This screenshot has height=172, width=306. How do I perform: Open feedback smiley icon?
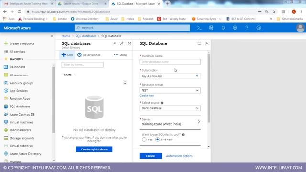(x=259, y=28)
